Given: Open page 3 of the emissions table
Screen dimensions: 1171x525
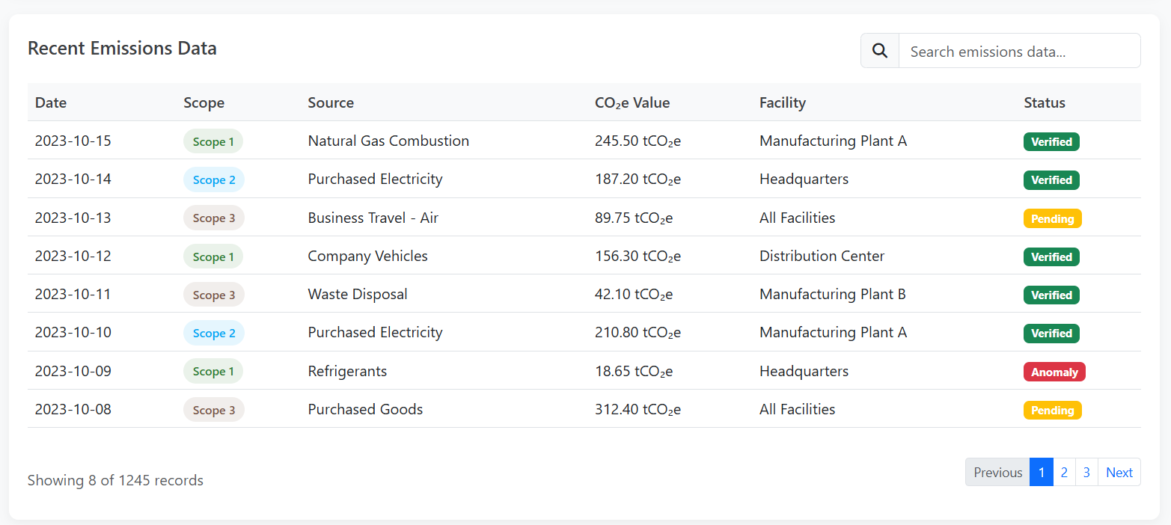Looking at the screenshot, I should click(x=1086, y=472).
